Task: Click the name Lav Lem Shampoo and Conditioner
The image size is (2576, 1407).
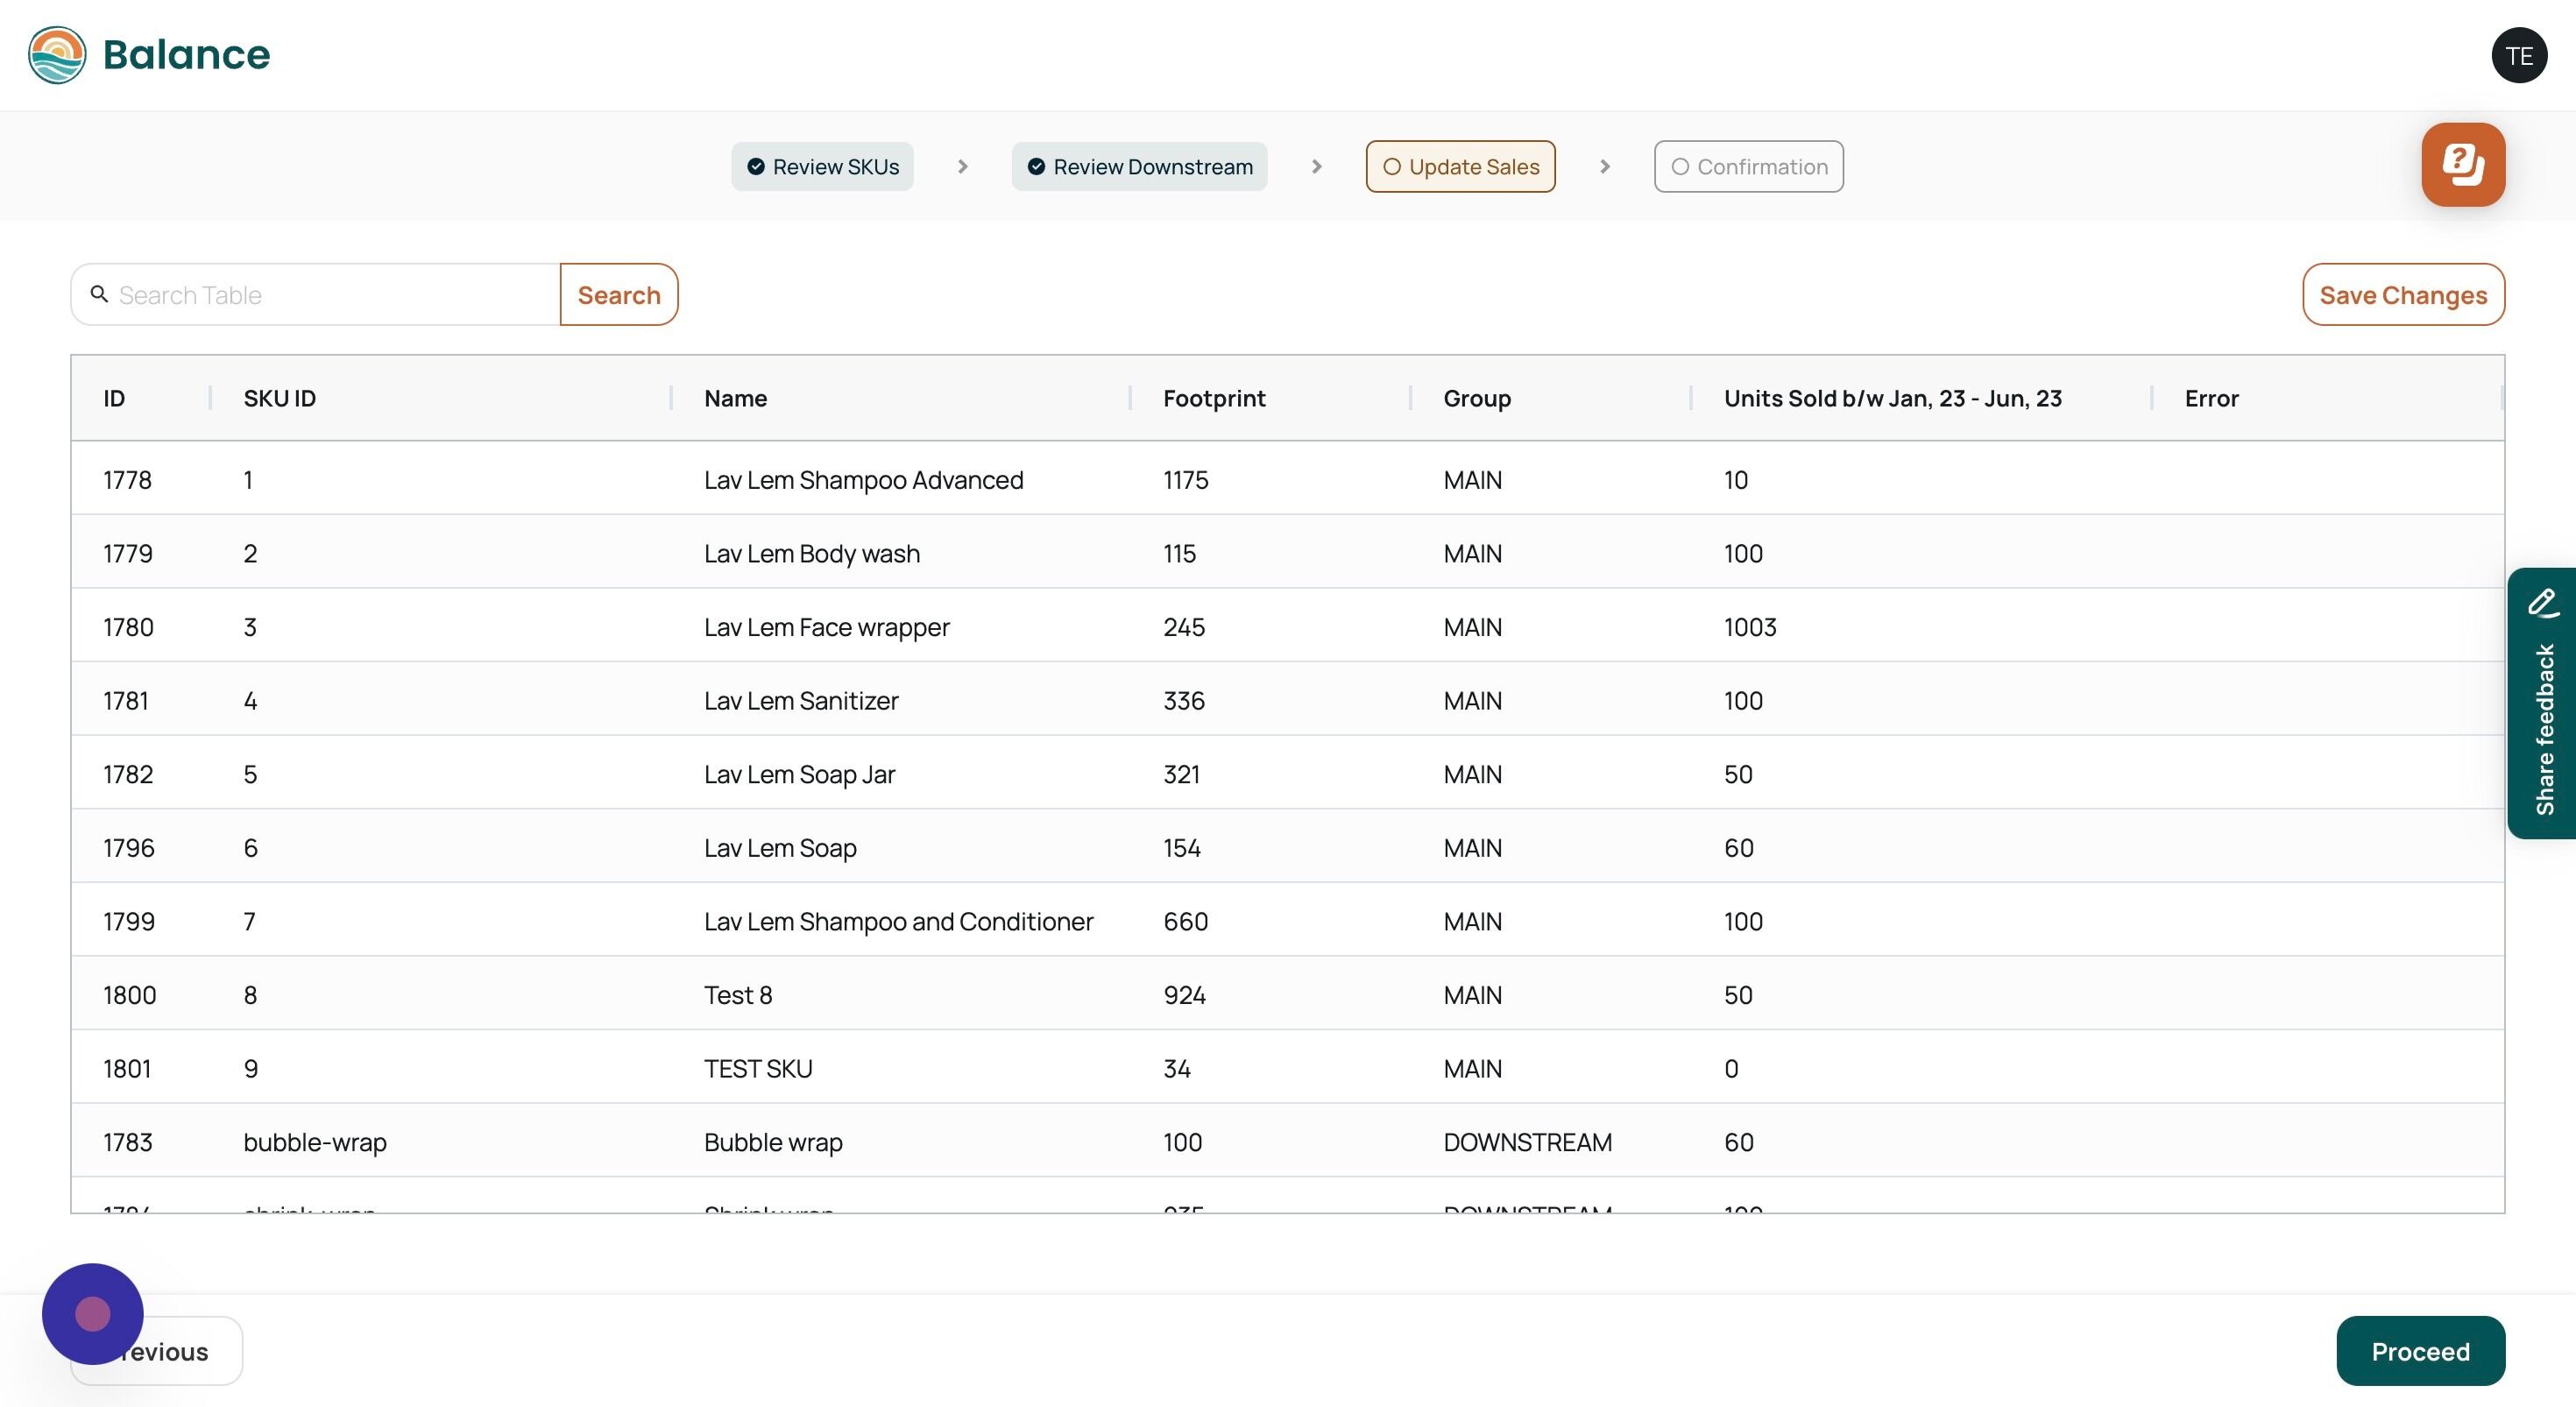Action: point(898,921)
